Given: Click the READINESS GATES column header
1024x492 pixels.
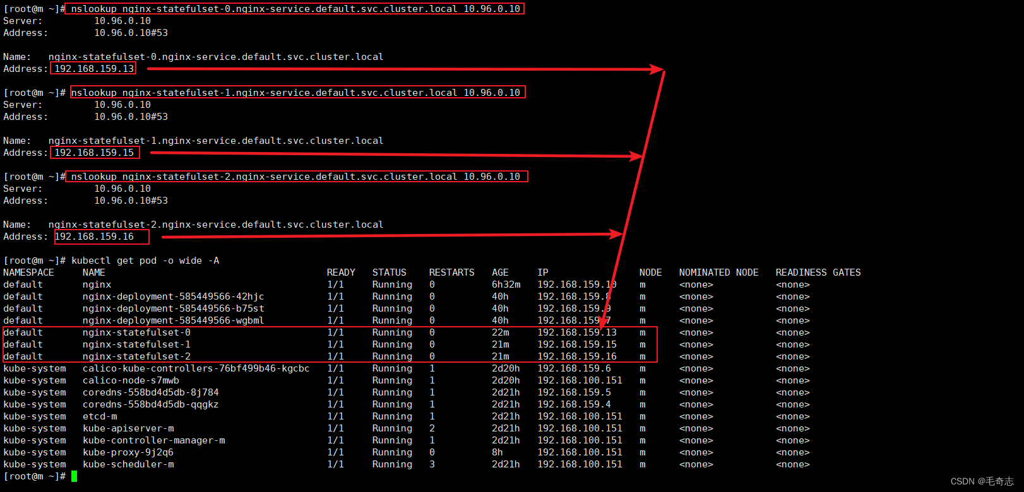Looking at the screenshot, I should (818, 272).
